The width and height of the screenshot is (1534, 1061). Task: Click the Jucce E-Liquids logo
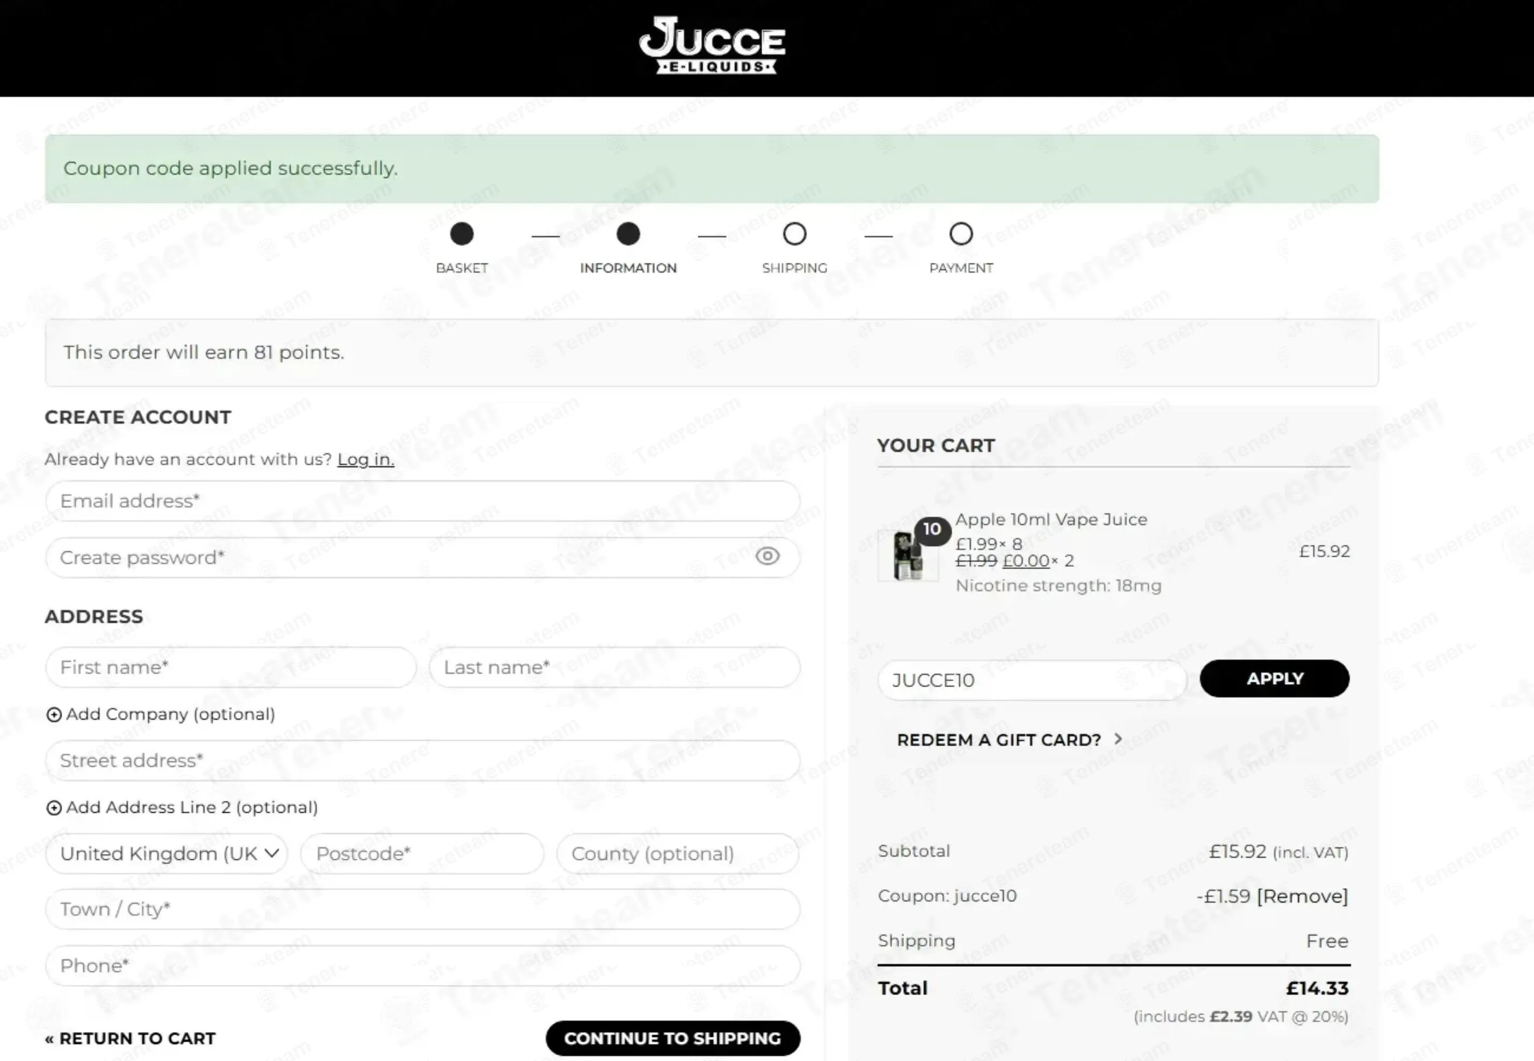(x=712, y=46)
